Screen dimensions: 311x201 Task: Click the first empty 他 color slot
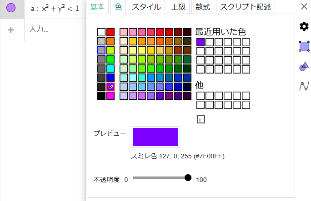click(201, 96)
